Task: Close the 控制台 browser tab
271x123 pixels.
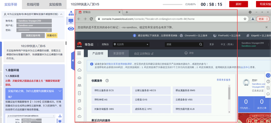Action: click(119, 12)
